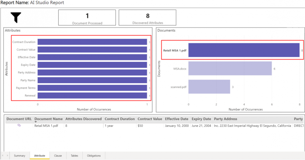Screen dimensions: 305x160
Task: Click the Contract Value column header
Action: pyautogui.click(x=149, y=119)
